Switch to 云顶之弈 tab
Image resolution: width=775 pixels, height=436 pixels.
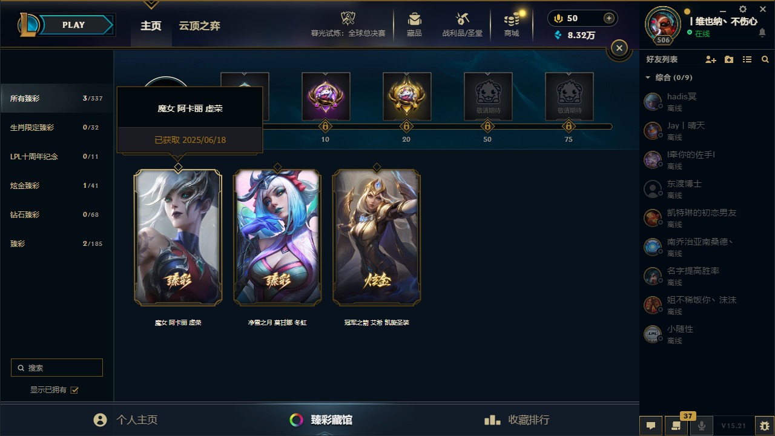(199, 25)
